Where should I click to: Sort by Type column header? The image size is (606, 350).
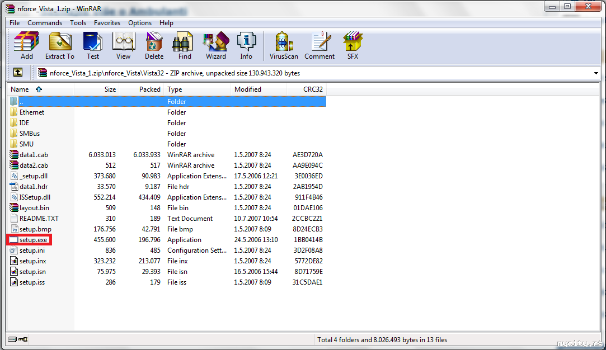pos(197,89)
